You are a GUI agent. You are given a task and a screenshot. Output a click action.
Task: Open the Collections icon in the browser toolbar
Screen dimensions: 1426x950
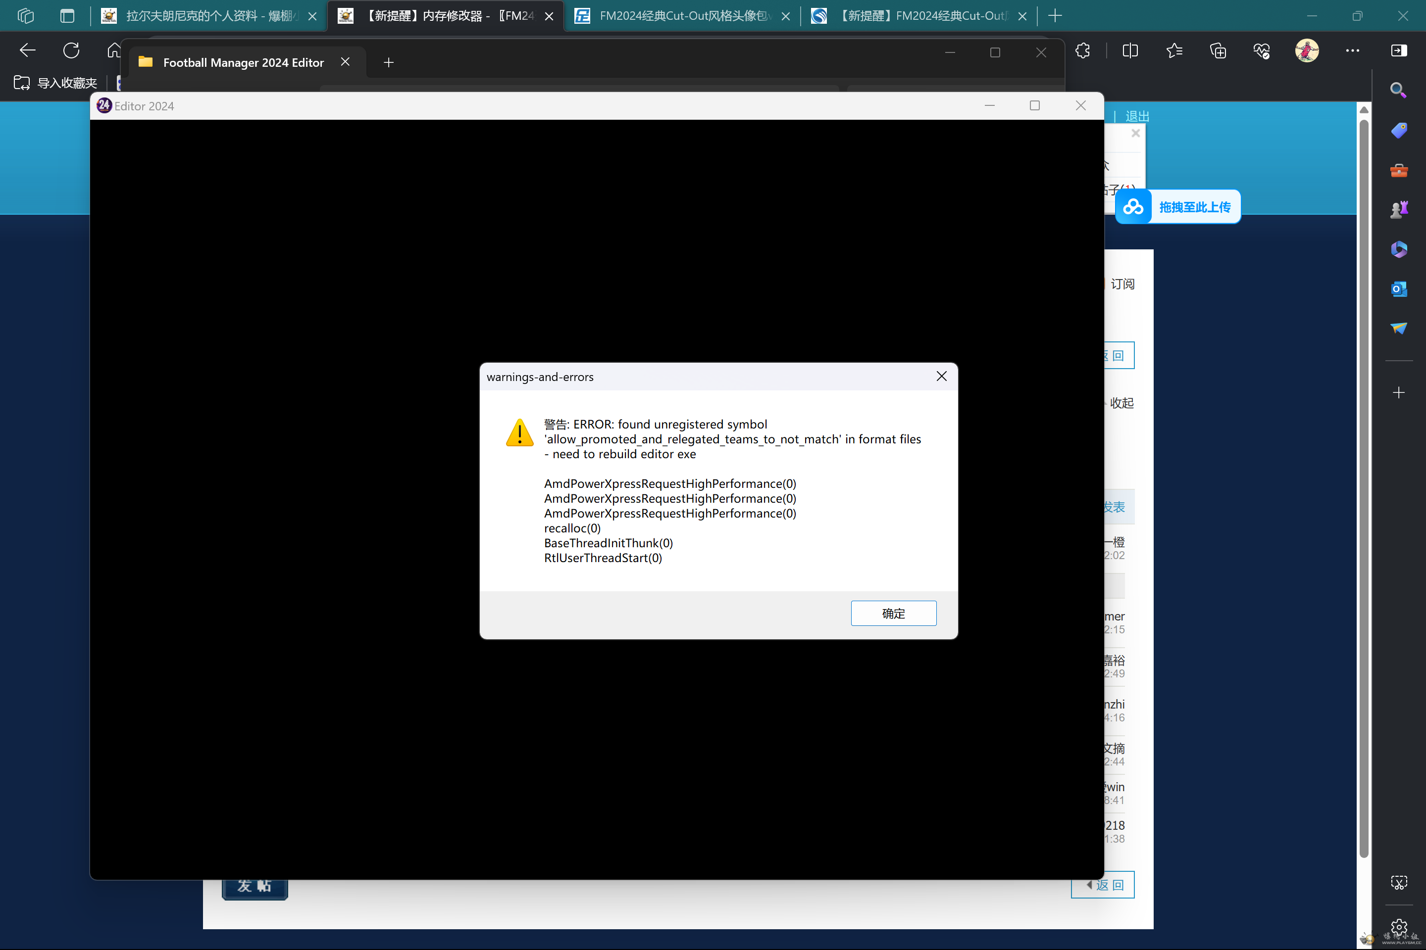coord(1218,50)
